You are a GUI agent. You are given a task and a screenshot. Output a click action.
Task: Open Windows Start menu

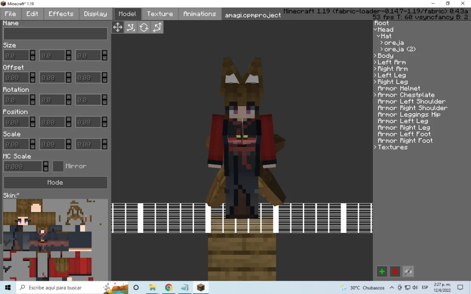pos(8,287)
